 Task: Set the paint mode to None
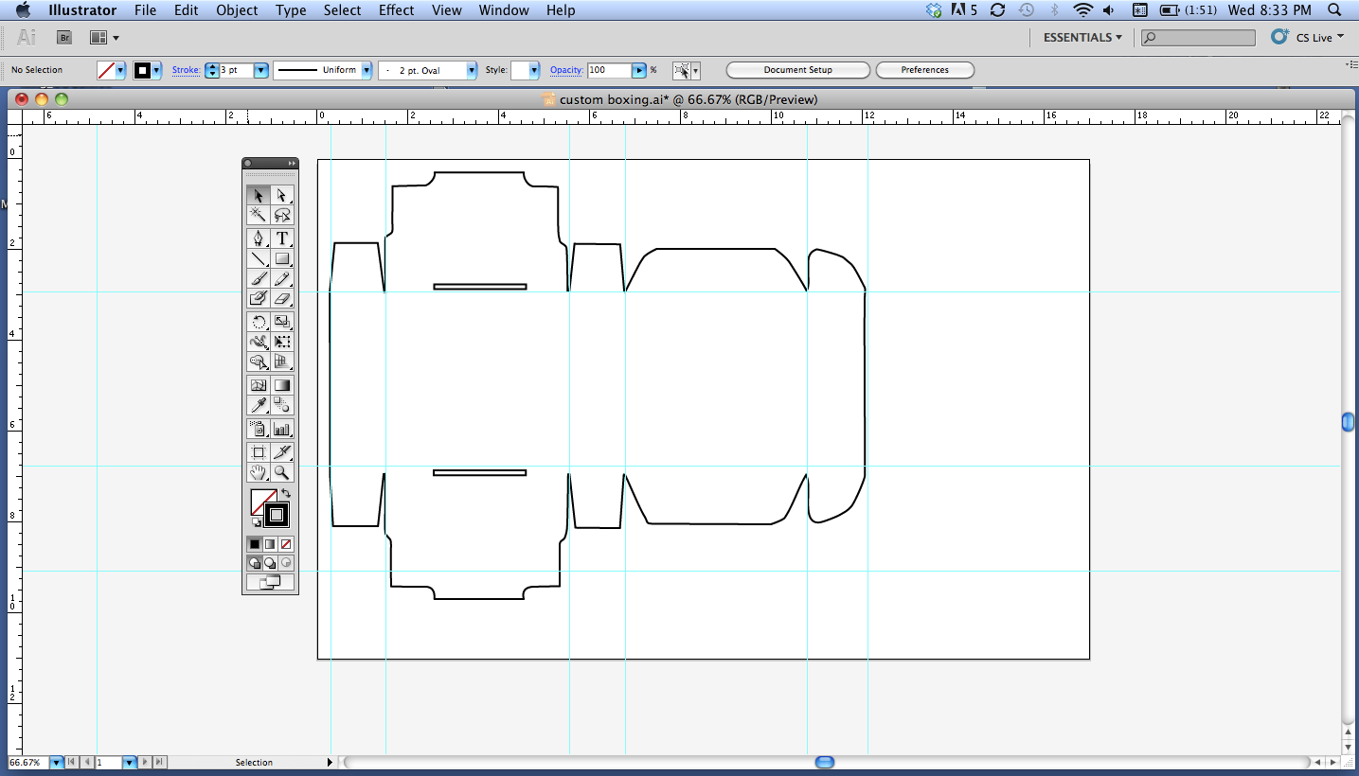pos(286,544)
